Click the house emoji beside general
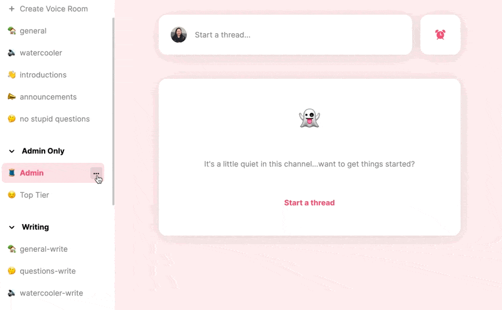The height and width of the screenshot is (310, 502). click(11, 31)
